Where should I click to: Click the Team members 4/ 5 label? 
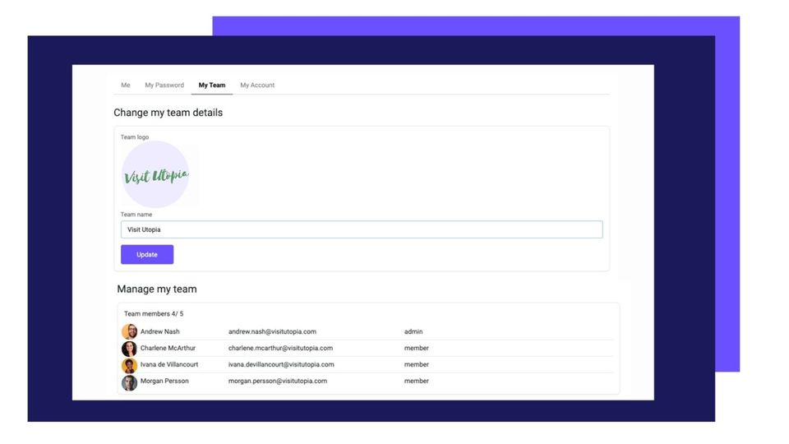tap(154, 313)
